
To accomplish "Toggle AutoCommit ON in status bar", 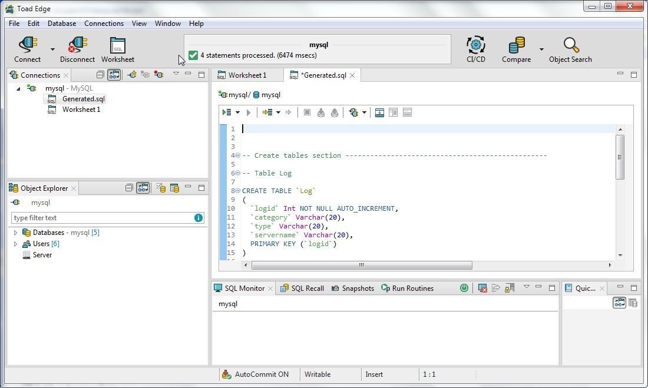I will click(256, 374).
